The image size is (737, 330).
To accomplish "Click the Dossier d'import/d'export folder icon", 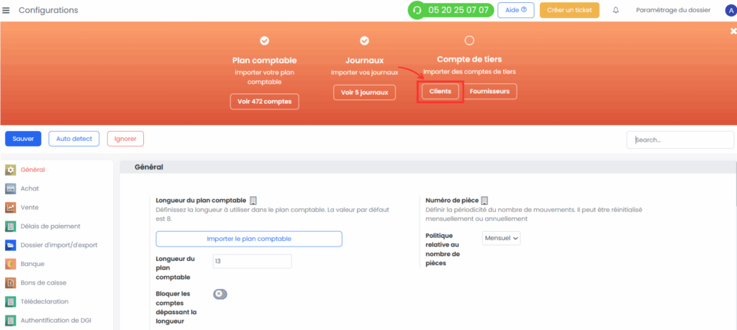I will (10, 245).
